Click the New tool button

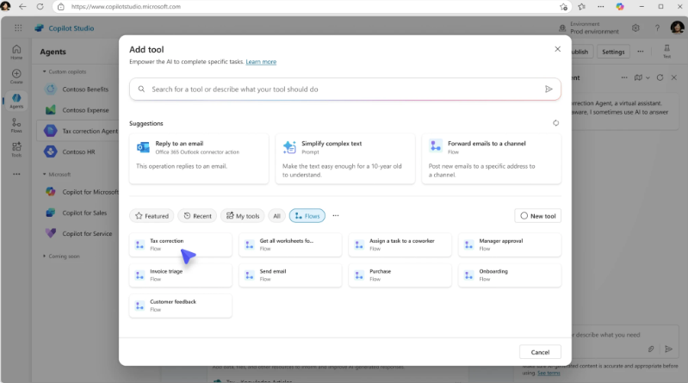538,216
